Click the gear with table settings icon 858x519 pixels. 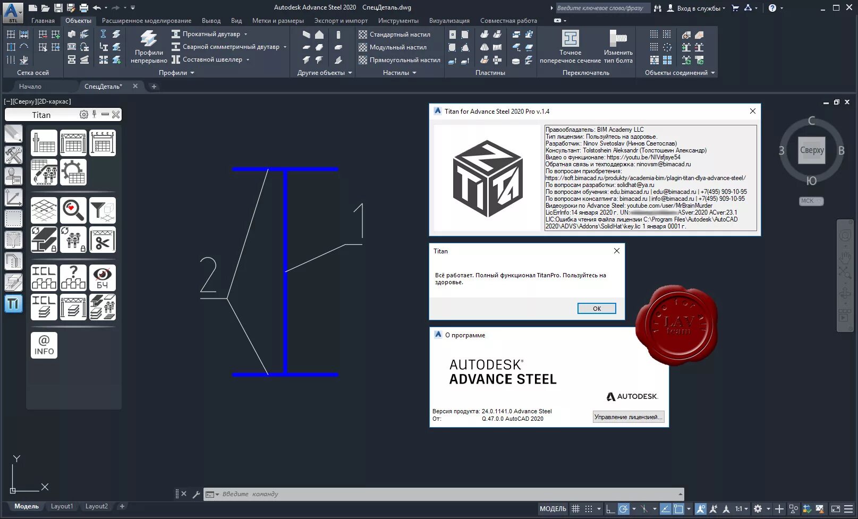click(73, 172)
